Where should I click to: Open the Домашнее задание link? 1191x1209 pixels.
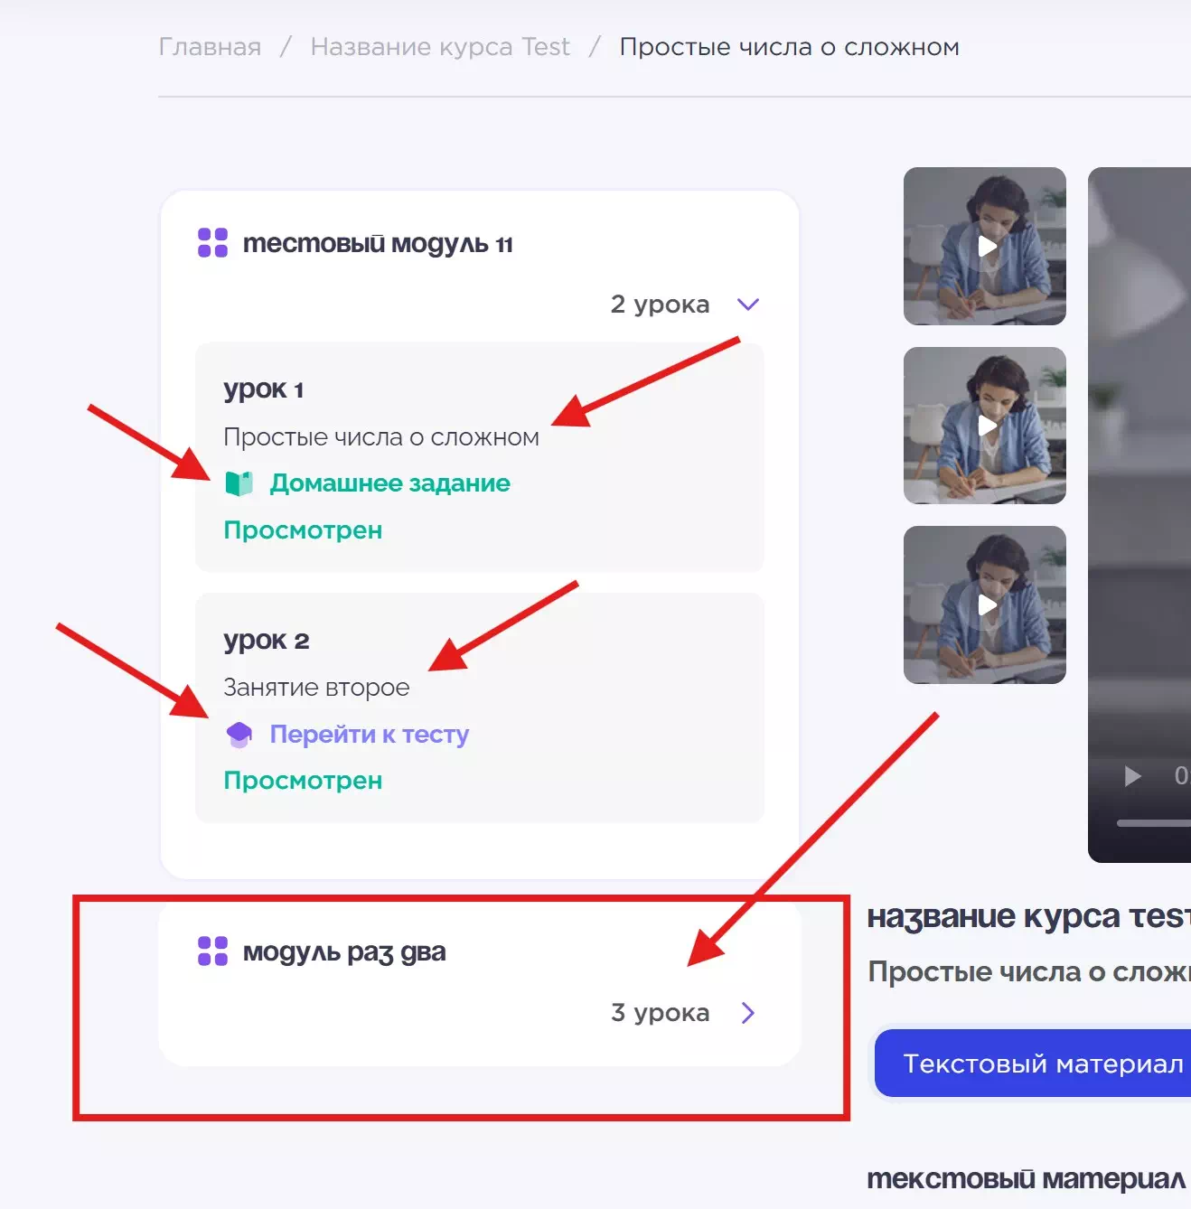389,483
